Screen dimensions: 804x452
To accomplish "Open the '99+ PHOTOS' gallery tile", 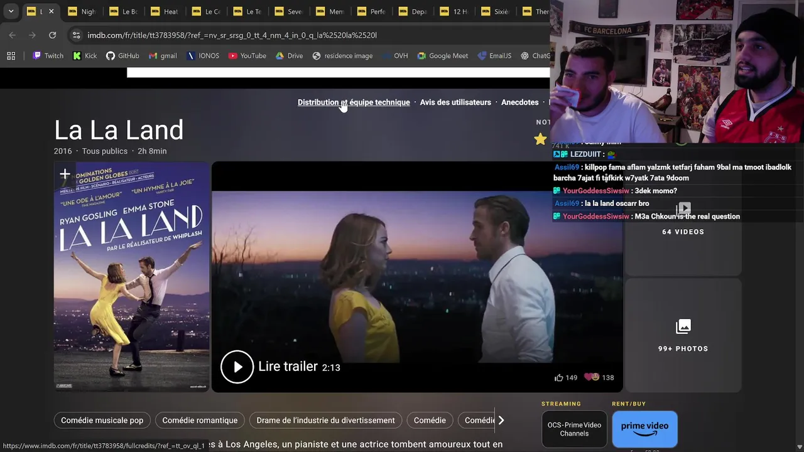I will (683, 336).
